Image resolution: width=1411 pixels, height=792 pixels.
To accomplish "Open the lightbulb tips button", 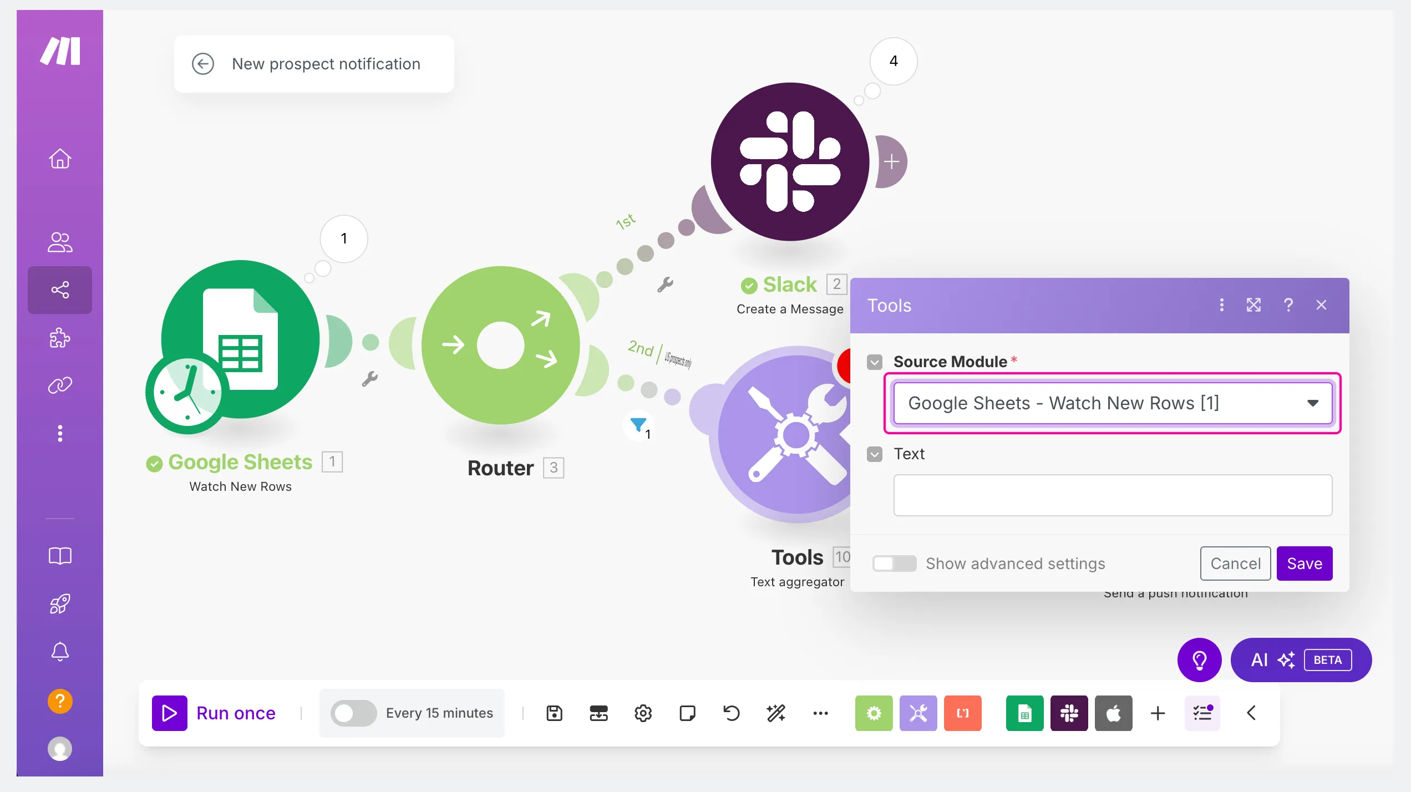I will [1199, 660].
